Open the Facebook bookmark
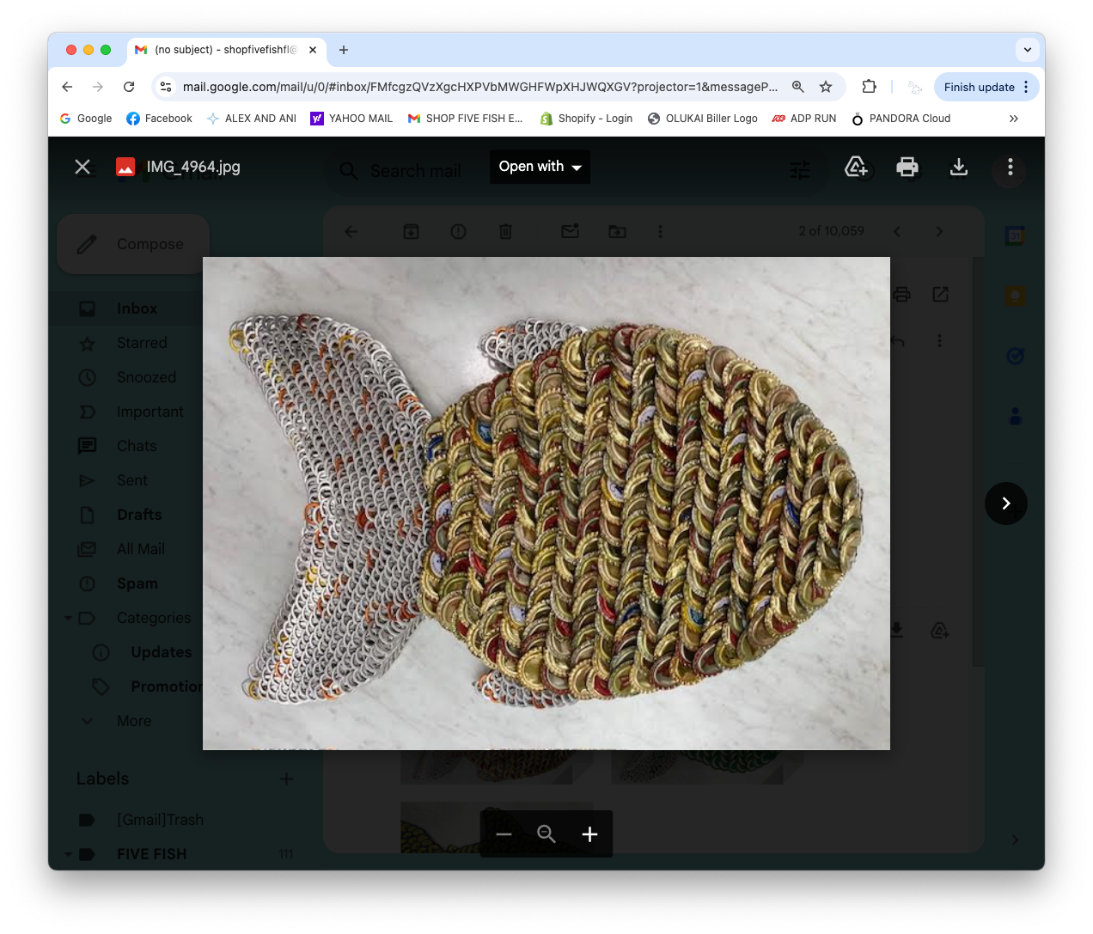Screen dimensions: 1093x934 (160, 119)
